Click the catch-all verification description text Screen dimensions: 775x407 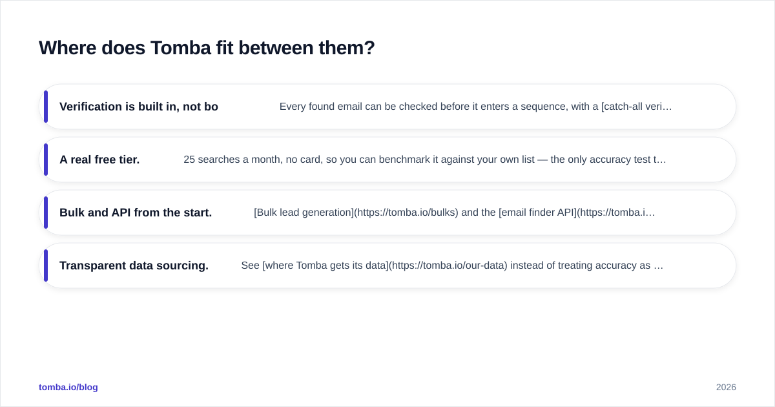[x=476, y=107]
